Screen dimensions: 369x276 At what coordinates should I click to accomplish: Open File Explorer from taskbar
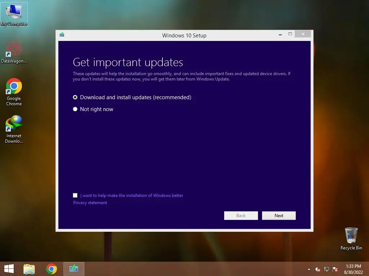[29, 269]
